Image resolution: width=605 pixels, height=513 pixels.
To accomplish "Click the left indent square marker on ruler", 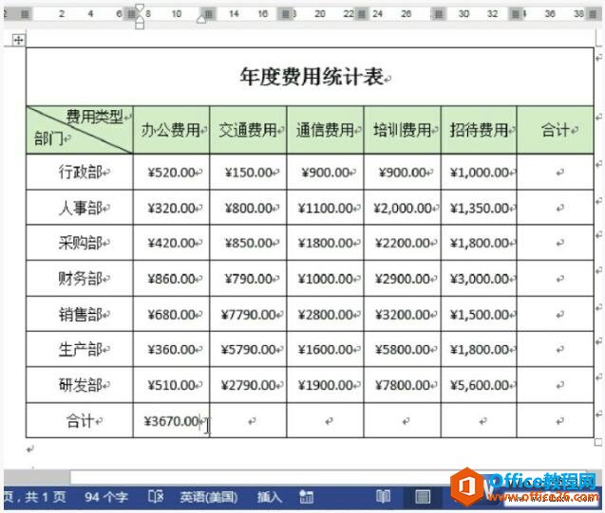I will (140, 25).
